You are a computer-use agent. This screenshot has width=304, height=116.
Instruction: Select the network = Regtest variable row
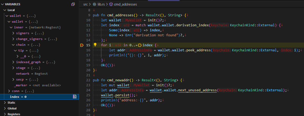[32, 74]
